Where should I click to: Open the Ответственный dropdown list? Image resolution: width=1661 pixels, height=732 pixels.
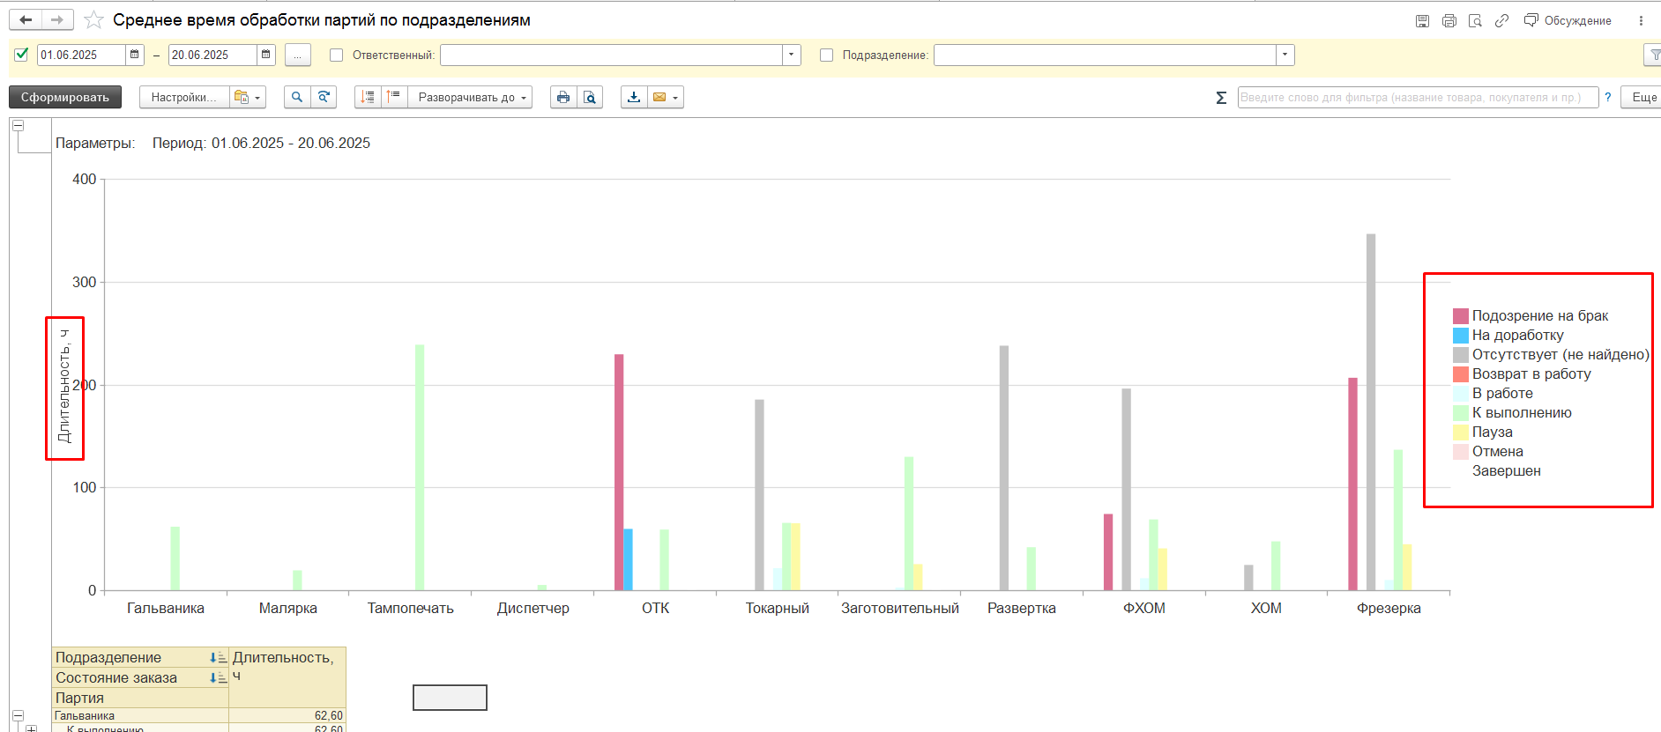pyautogui.click(x=791, y=55)
